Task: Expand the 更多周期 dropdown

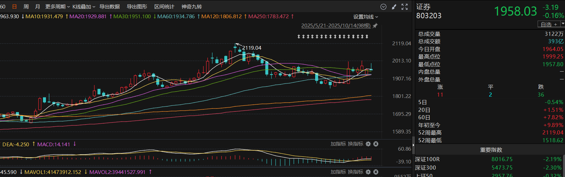Action: click(57, 7)
